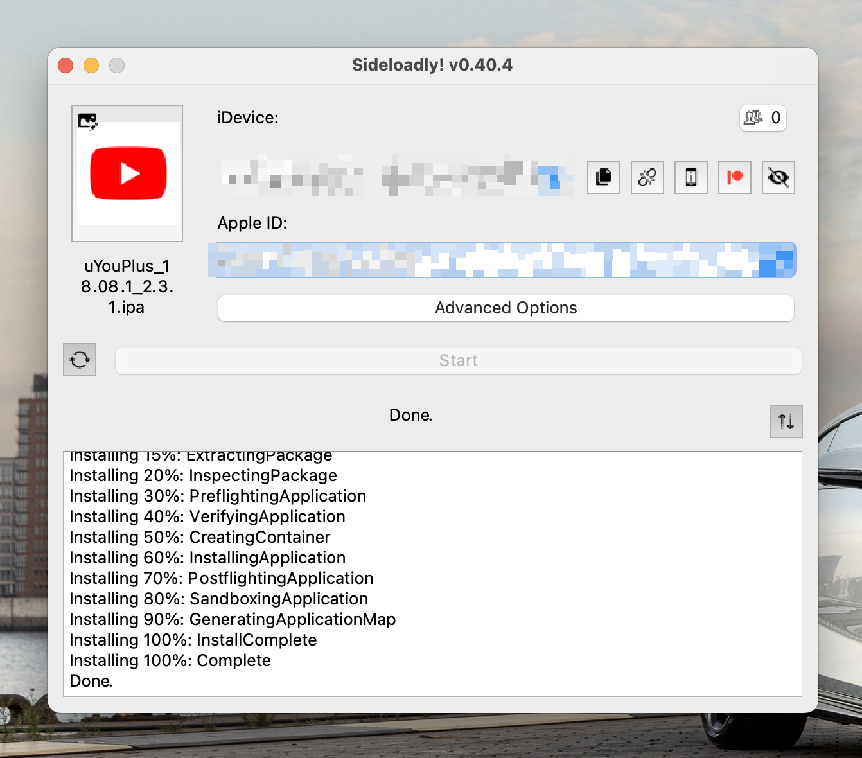Click the Sideloadly! v0.40.4 window title

click(x=432, y=65)
